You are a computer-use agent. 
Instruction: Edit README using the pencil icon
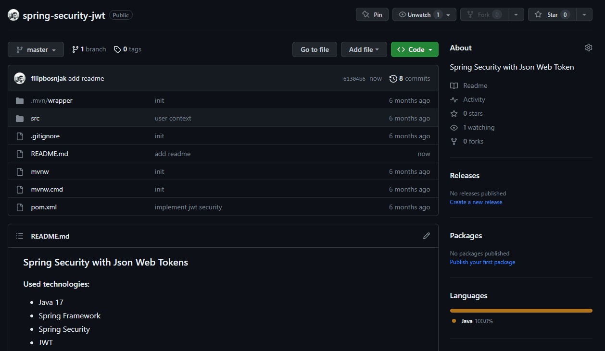point(427,236)
